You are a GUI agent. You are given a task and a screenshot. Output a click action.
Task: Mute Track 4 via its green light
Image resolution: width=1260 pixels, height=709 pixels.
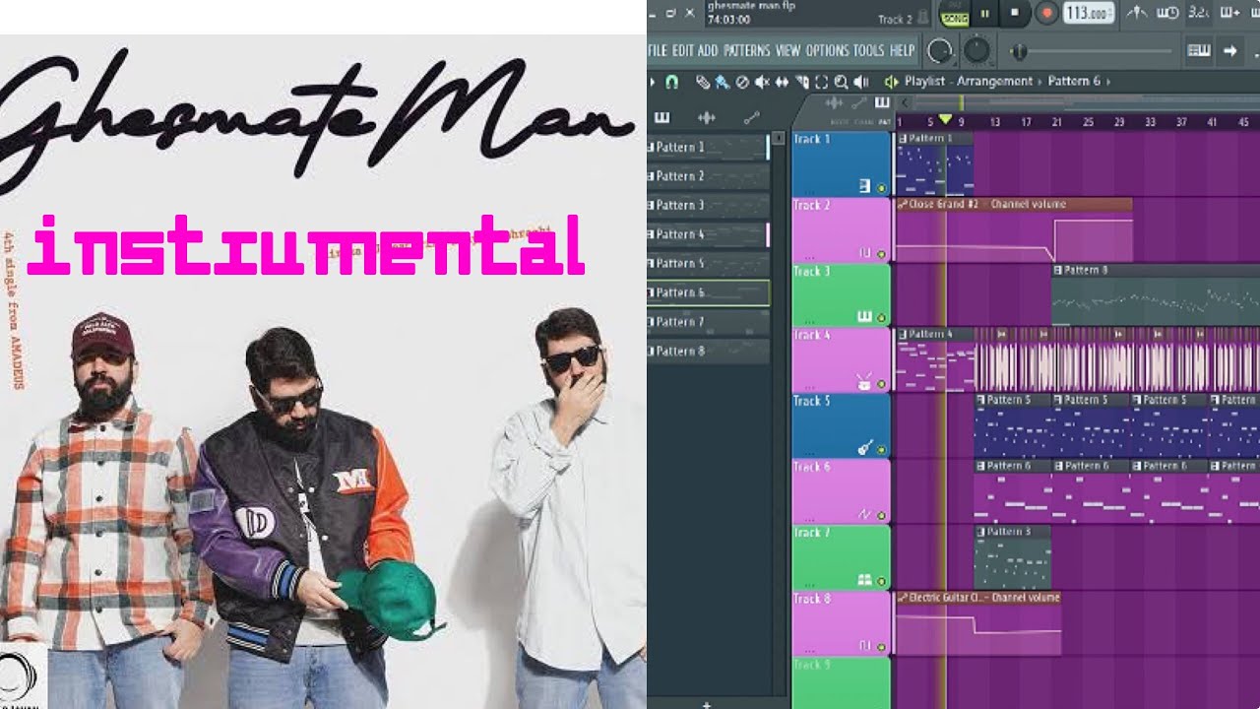point(882,385)
